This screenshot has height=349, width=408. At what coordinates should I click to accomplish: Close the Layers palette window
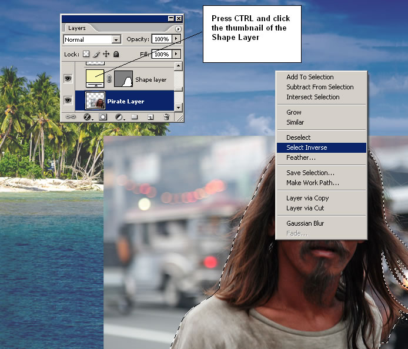(179, 18)
